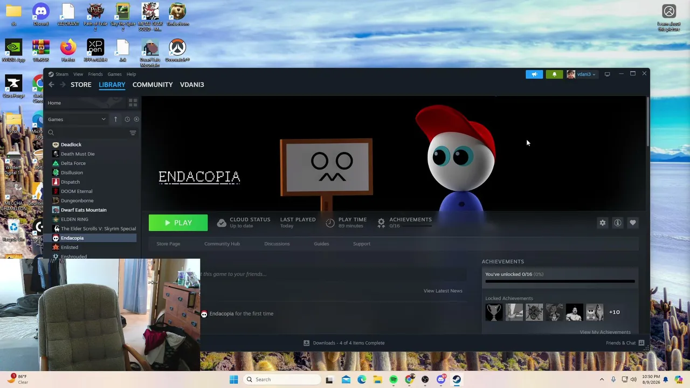
Task: Open the Games menu
Action: coord(114,74)
